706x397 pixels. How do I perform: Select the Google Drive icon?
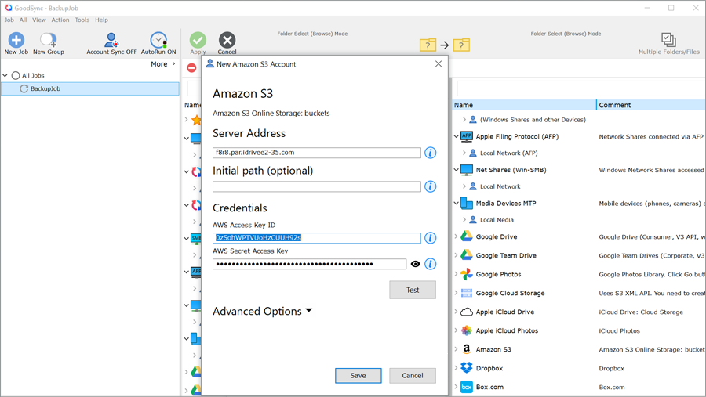pos(467,236)
